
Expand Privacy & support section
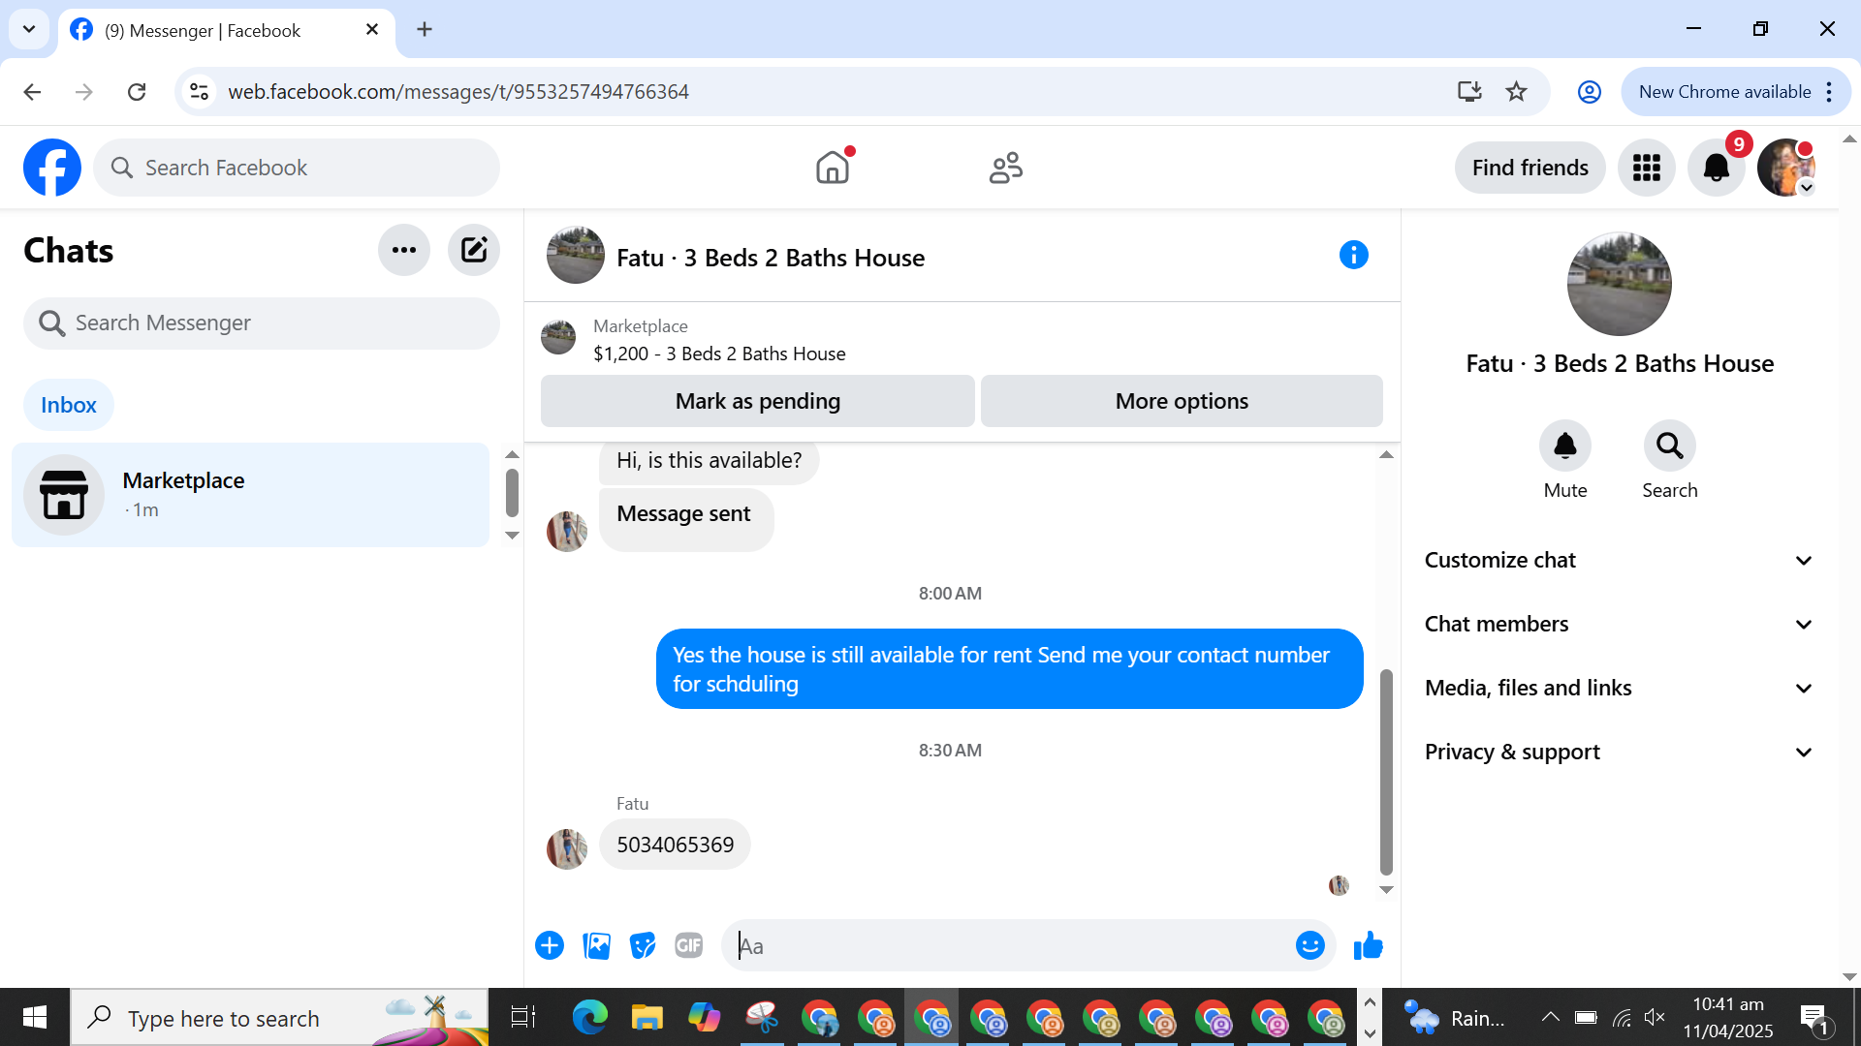pos(1617,752)
